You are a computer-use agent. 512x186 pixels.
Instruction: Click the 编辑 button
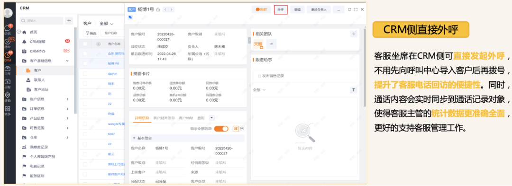[297, 10]
